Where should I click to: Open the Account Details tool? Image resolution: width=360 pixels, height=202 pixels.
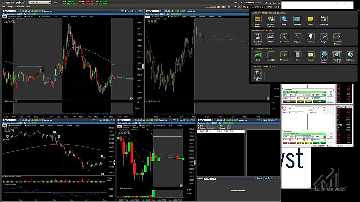point(258,21)
